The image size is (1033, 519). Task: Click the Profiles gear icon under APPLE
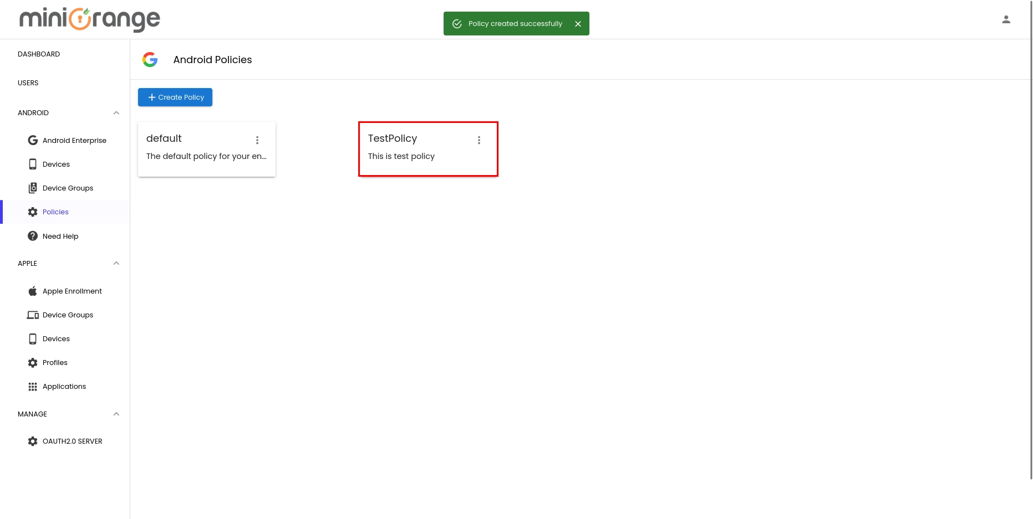[x=33, y=362]
